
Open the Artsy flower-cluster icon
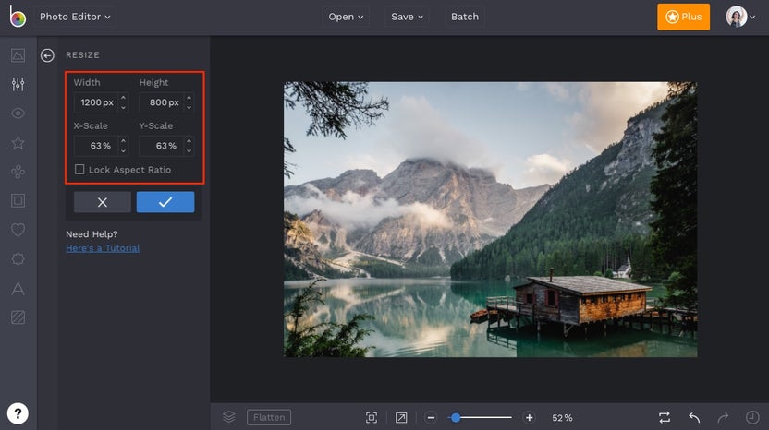click(18, 172)
